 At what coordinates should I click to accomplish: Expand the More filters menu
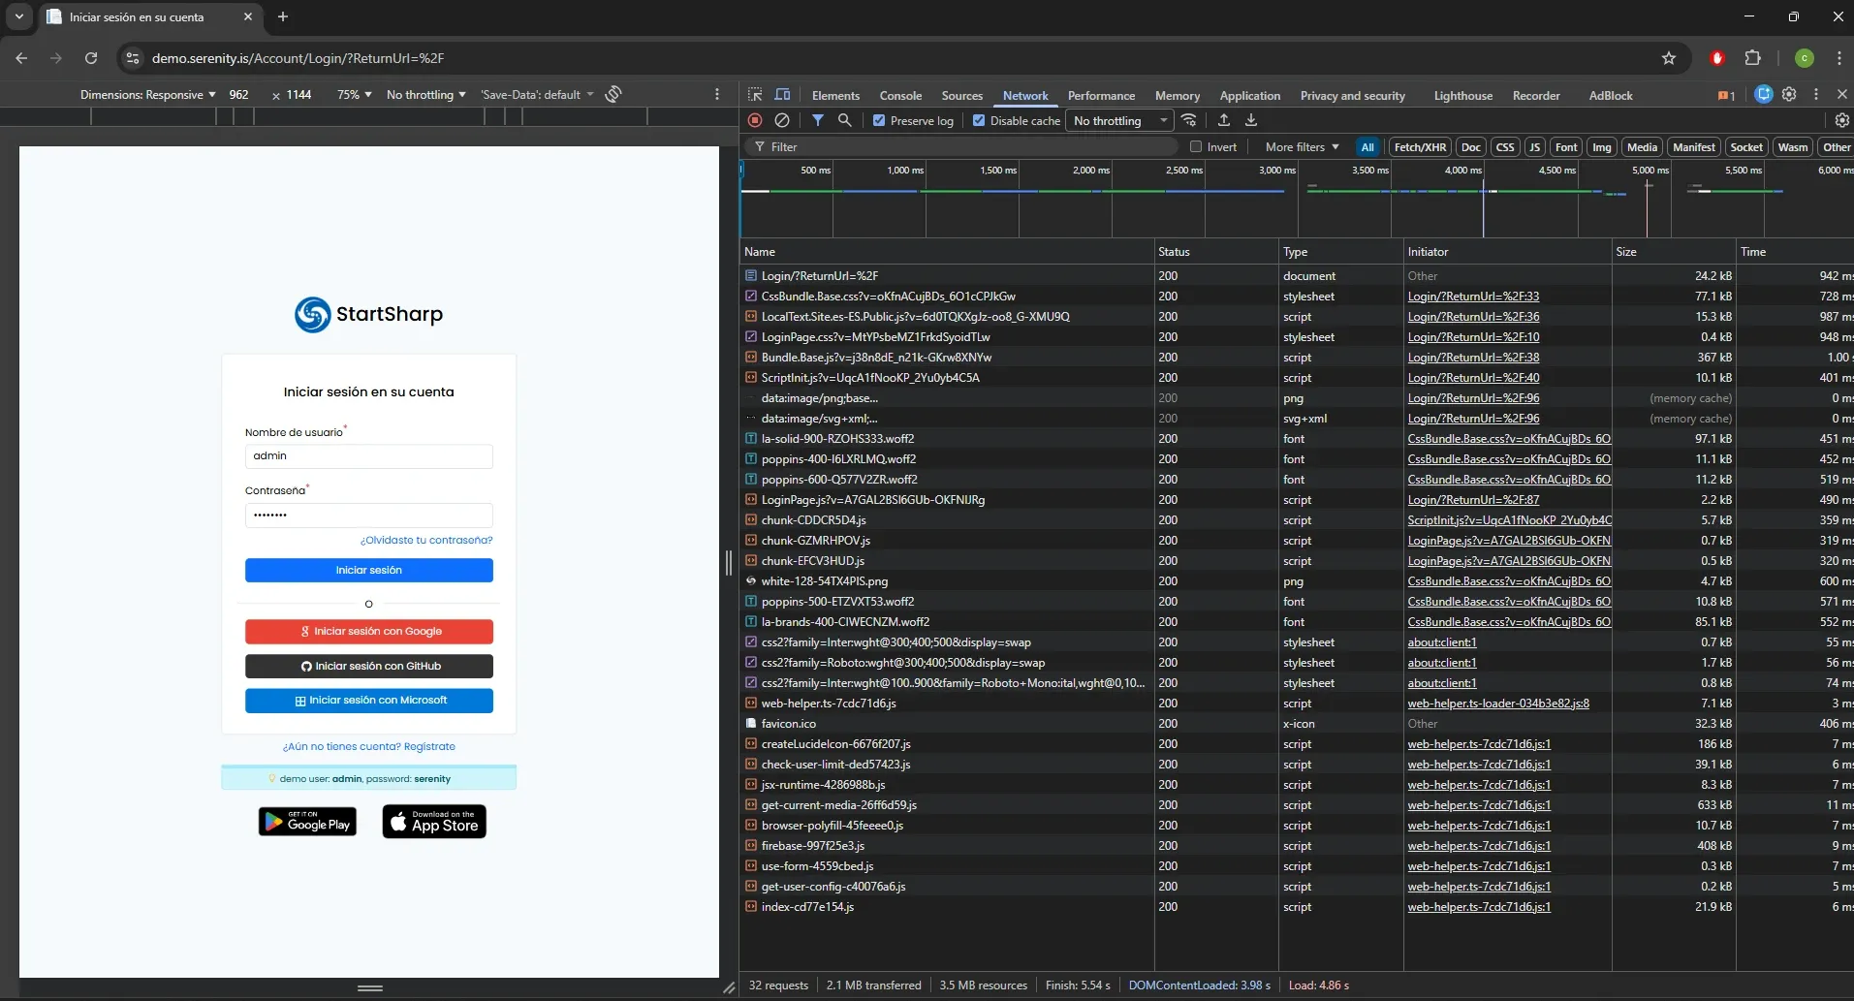coord(1299,146)
